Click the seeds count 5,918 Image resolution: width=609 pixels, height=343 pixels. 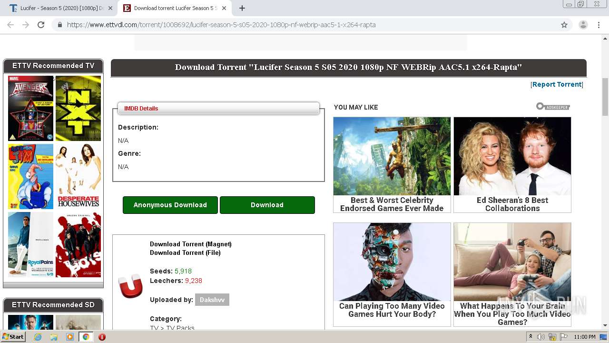click(x=183, y=271)
